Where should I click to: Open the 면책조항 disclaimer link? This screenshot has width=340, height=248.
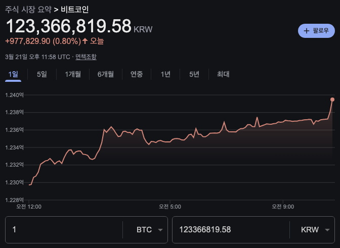click(86, 57)
